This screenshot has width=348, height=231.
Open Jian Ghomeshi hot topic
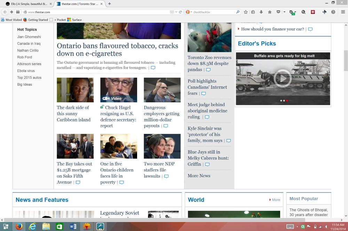[x=29, y=37]
